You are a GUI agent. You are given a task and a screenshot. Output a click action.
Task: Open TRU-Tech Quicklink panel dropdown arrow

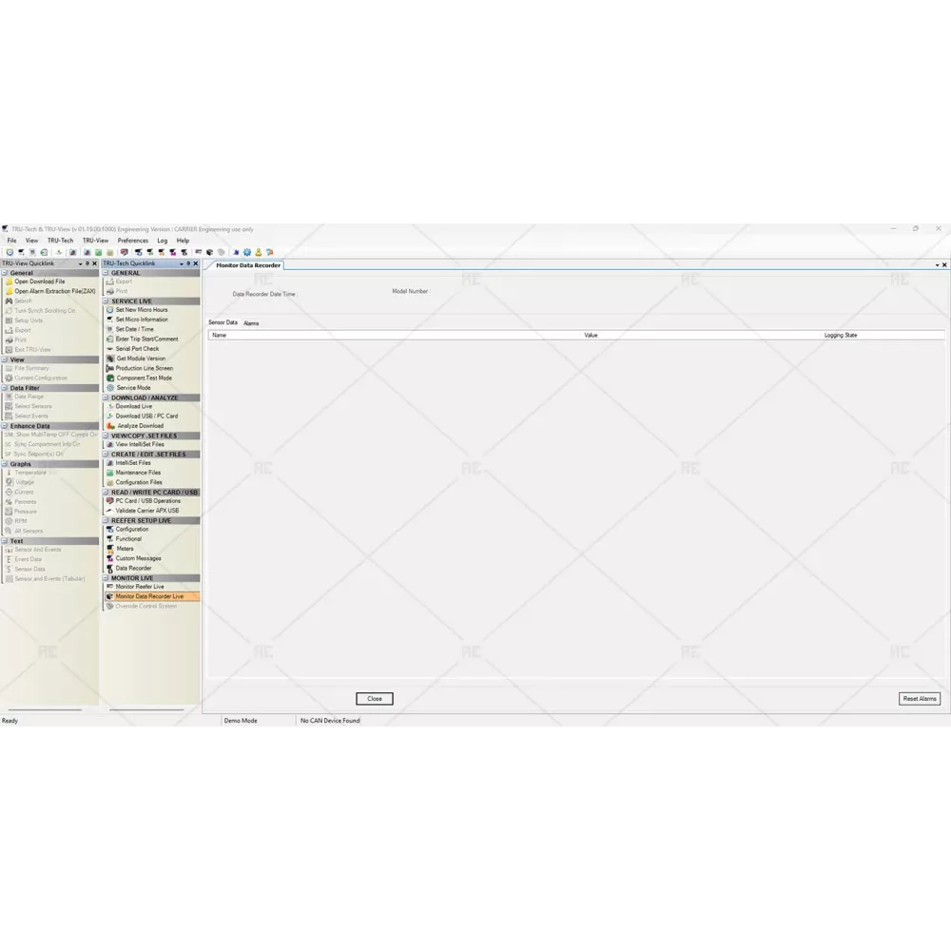(x=180, y=263)
